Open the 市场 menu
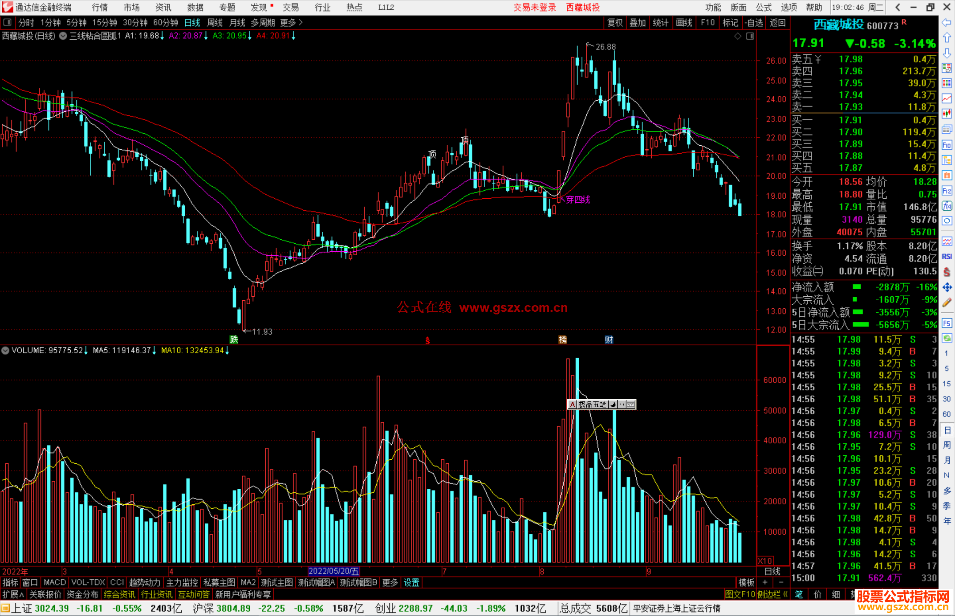The image size is (955, 616). pos(132,8)
